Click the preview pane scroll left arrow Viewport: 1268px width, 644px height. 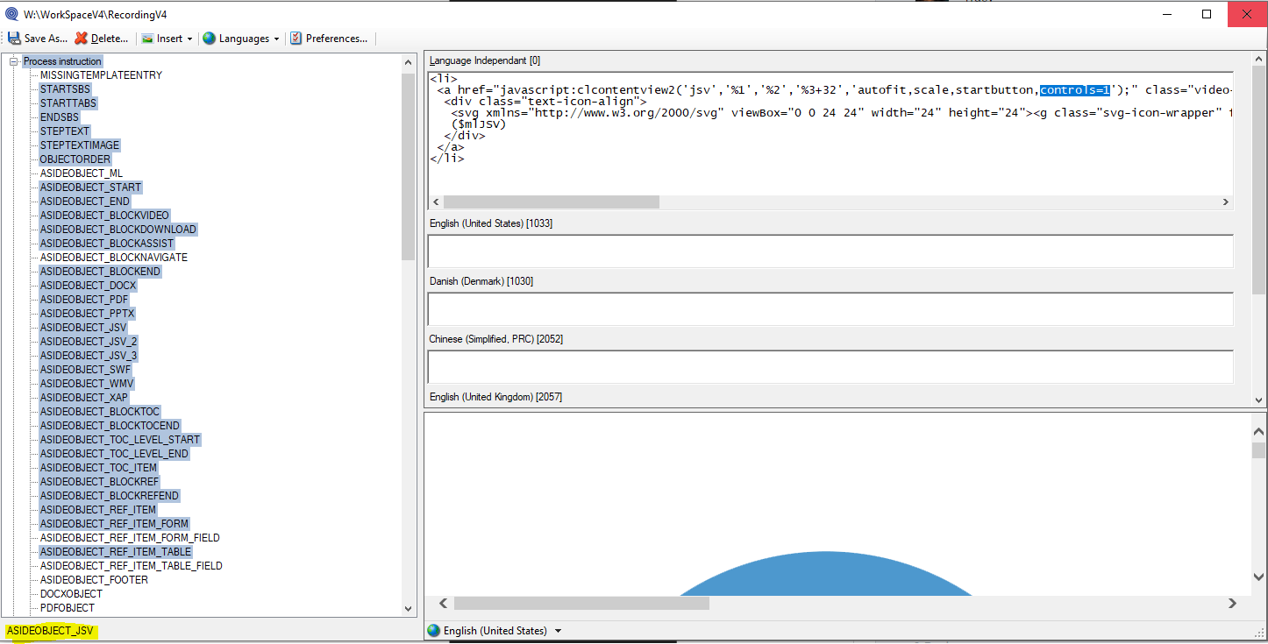(443, 603)
